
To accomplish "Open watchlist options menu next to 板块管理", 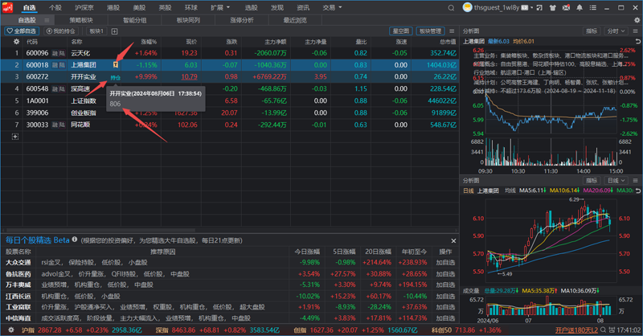I will point(452,31).
